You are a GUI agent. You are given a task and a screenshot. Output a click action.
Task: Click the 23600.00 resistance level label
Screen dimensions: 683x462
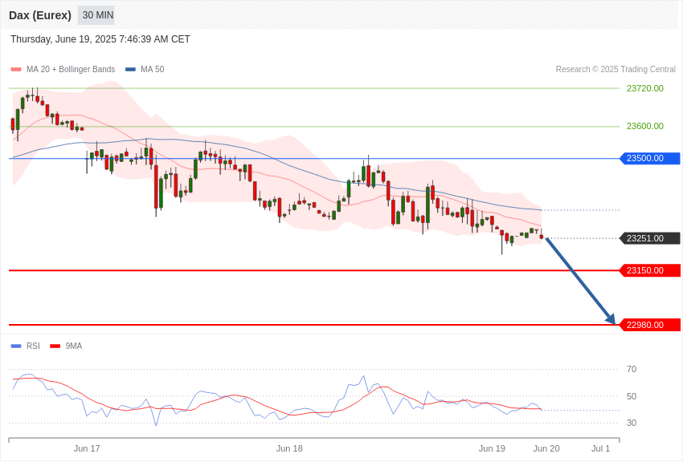pyautogui.click(x=645, y=127)
